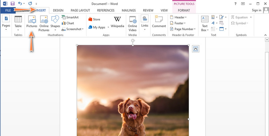Insert an Online Video
The image size is (269, 136).
(132, 23)
